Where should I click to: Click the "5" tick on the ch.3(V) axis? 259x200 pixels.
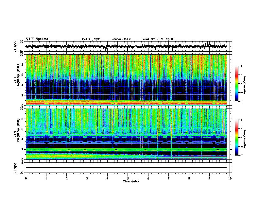click(23, 163)
